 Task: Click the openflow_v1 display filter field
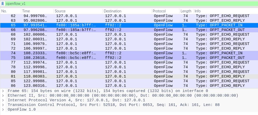tap(131, 4)
